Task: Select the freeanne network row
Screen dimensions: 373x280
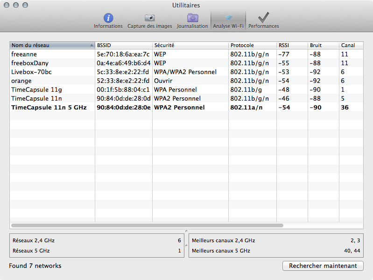Action: [51, 54]
